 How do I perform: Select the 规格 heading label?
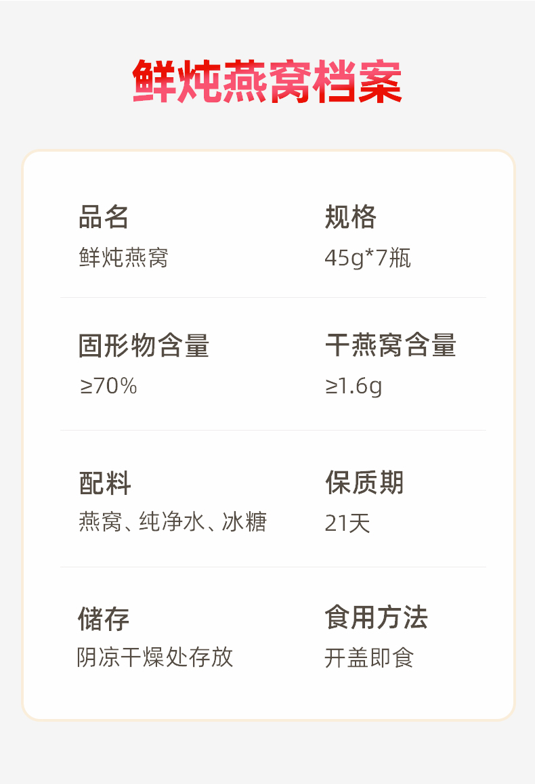[x=350, y=217]
